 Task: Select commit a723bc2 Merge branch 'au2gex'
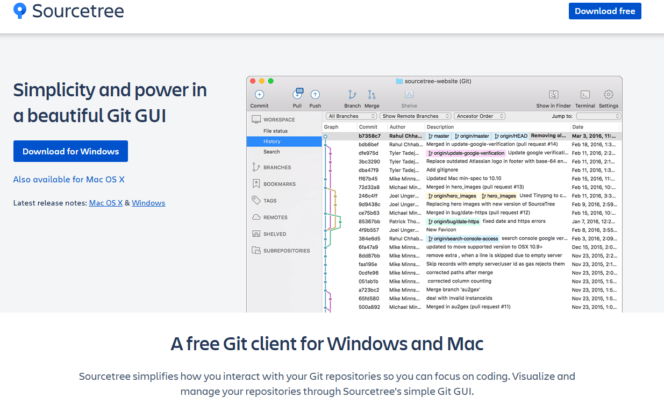point(472,290)
